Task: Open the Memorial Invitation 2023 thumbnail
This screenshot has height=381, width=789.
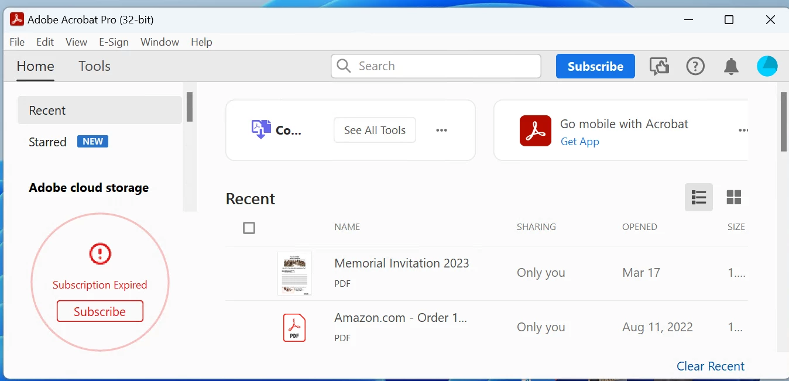Action: pos(294,273)
